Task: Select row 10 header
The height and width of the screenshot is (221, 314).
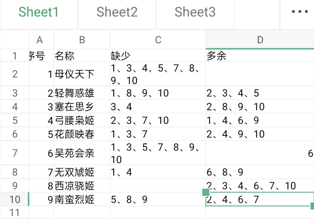Action: [15, 199]
